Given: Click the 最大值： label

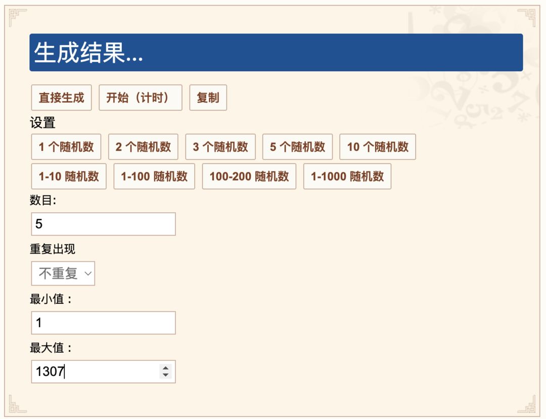Looking at the screenshot, I should click(x=51, y=347).
